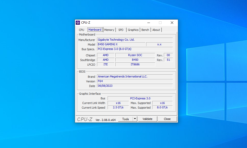Open the About tab
247x148 pixels.
pos(156,30)
